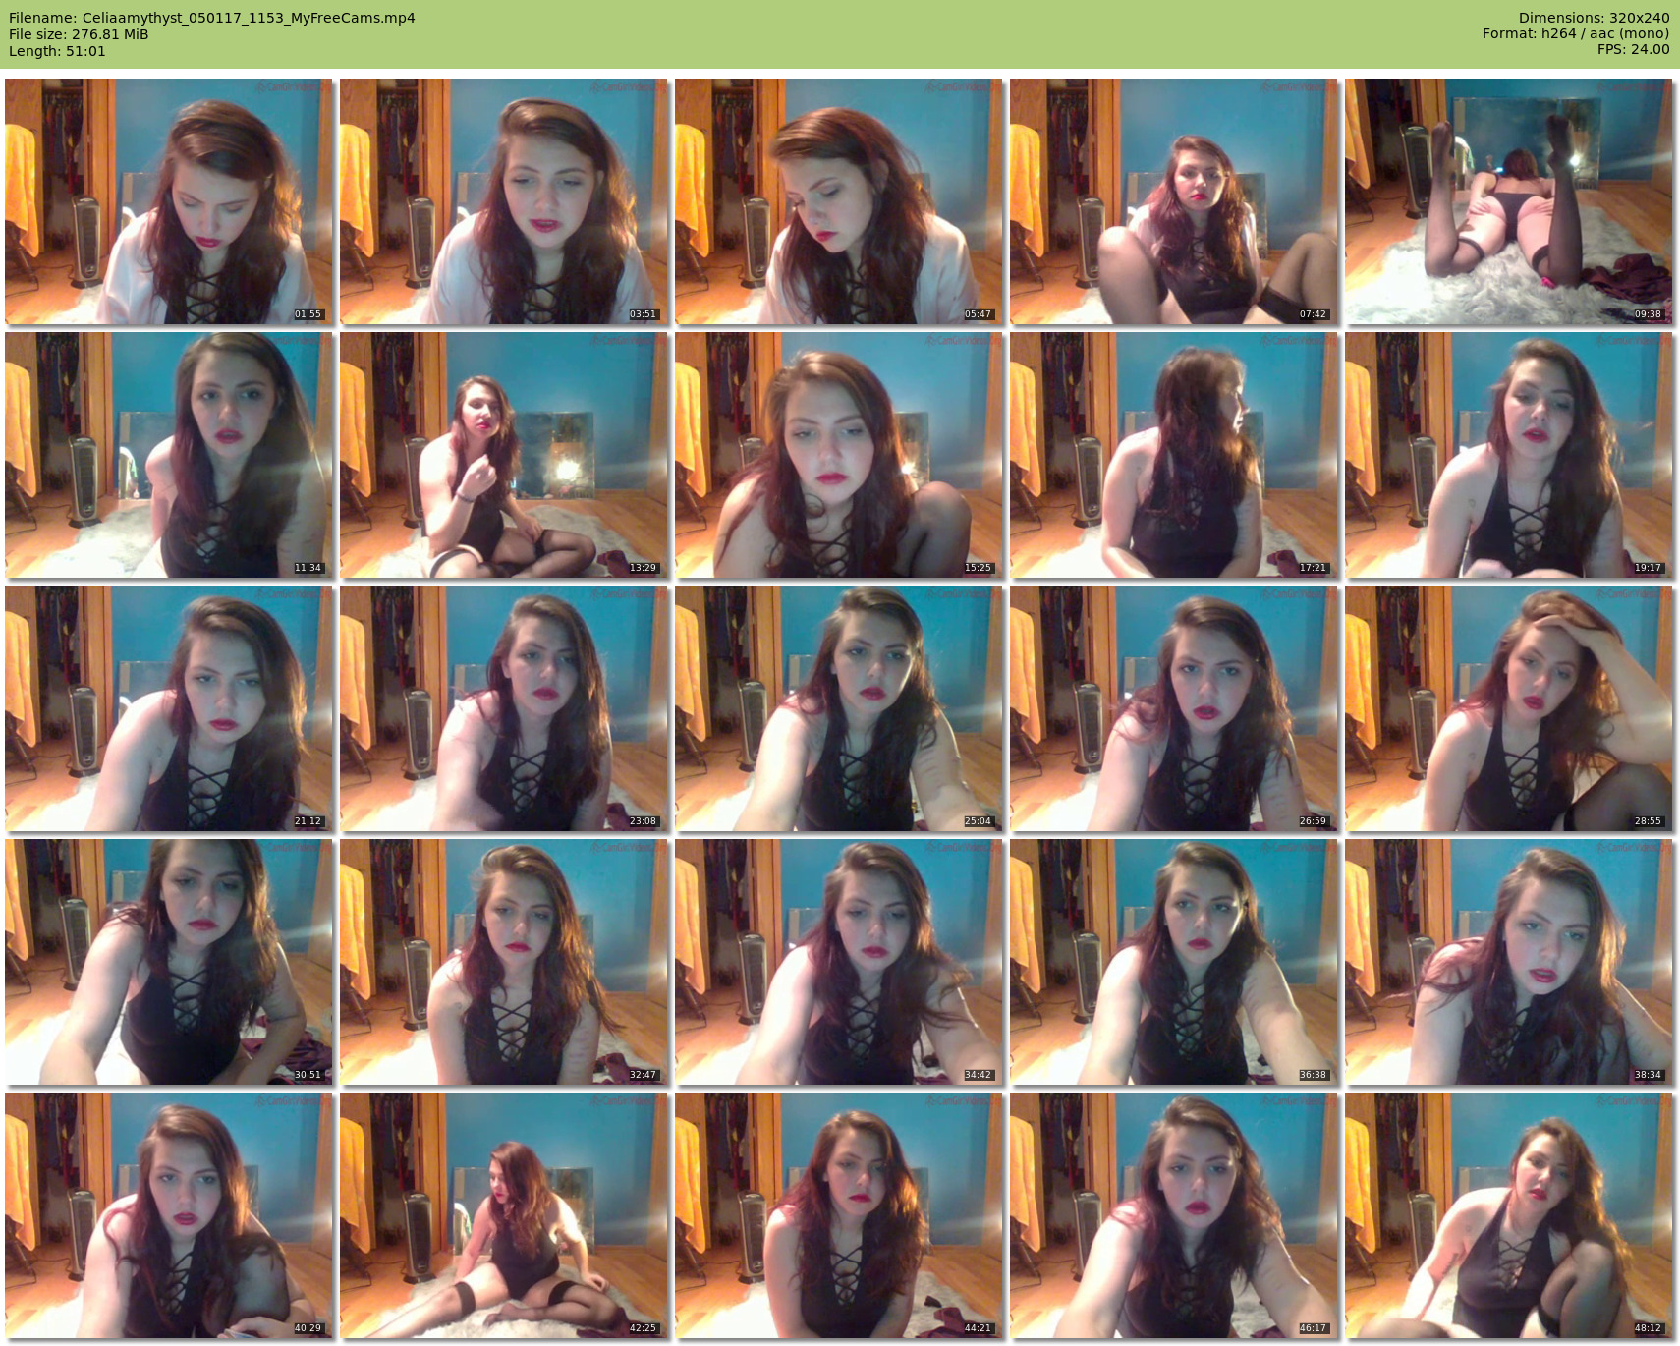Open the 25:04 thumbnail
The image size is (1680, 1346).
click(839, 708)
